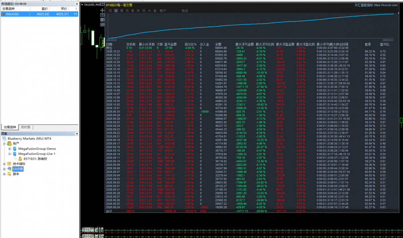Image resolution: width=403 pixels, height=238 pixels.
Task: Click the MegaFusionGroup-Live 1 server icon
Action: [15, 154]
